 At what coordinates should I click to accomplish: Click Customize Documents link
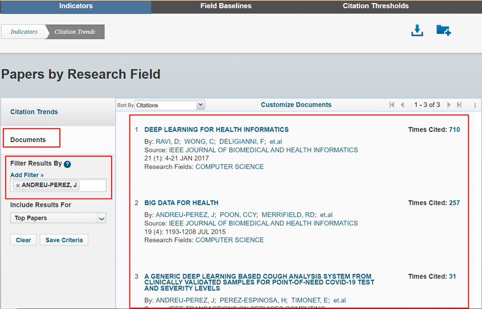click(x=296, y=105)
